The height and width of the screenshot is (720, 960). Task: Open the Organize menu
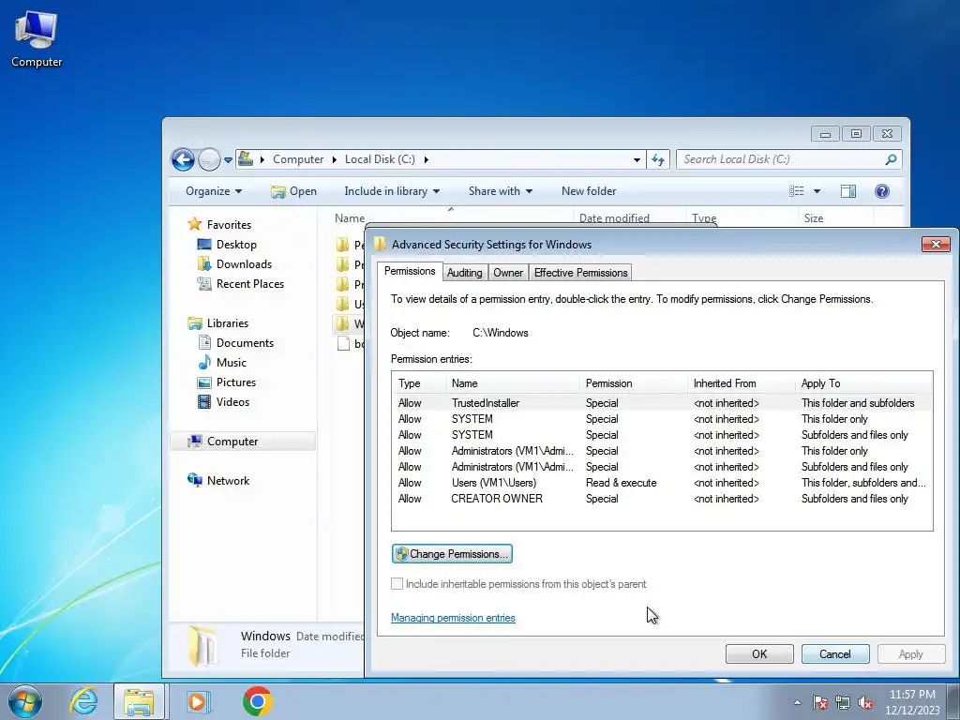214,191
